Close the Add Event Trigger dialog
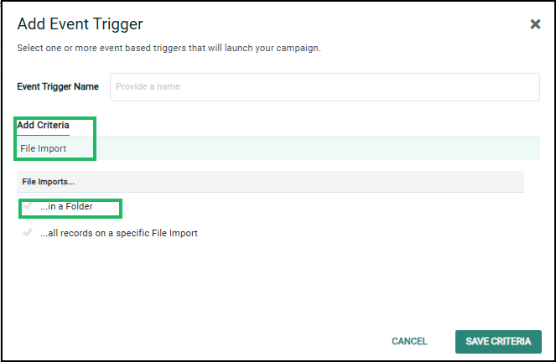This screenshot has height=362, width=556. point(535,24)
